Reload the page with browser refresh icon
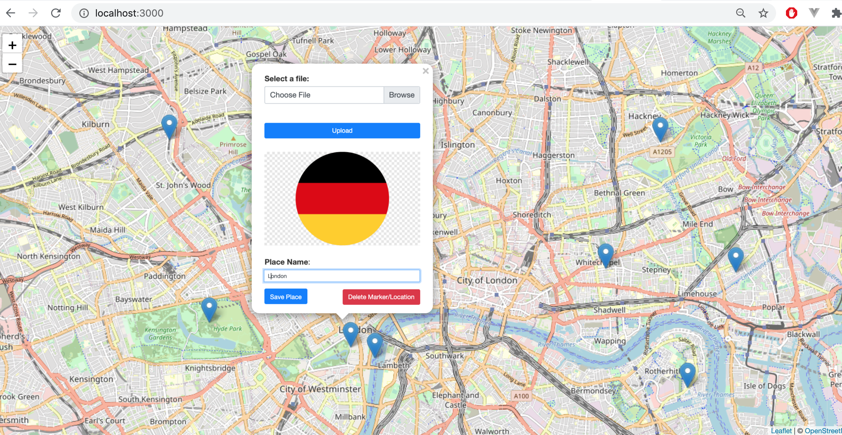The height and width of the screenshot is (435, 842). coord(56,13)
